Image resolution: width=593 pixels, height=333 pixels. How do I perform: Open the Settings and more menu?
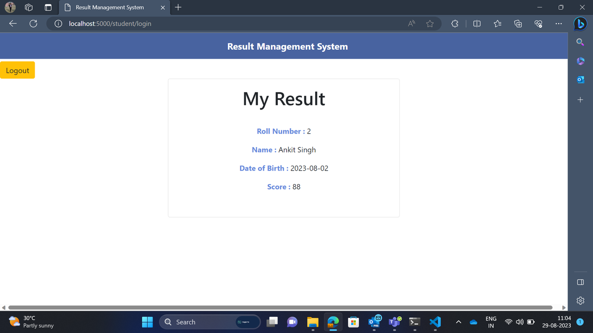pyautogui.click(x=558, y=24)
